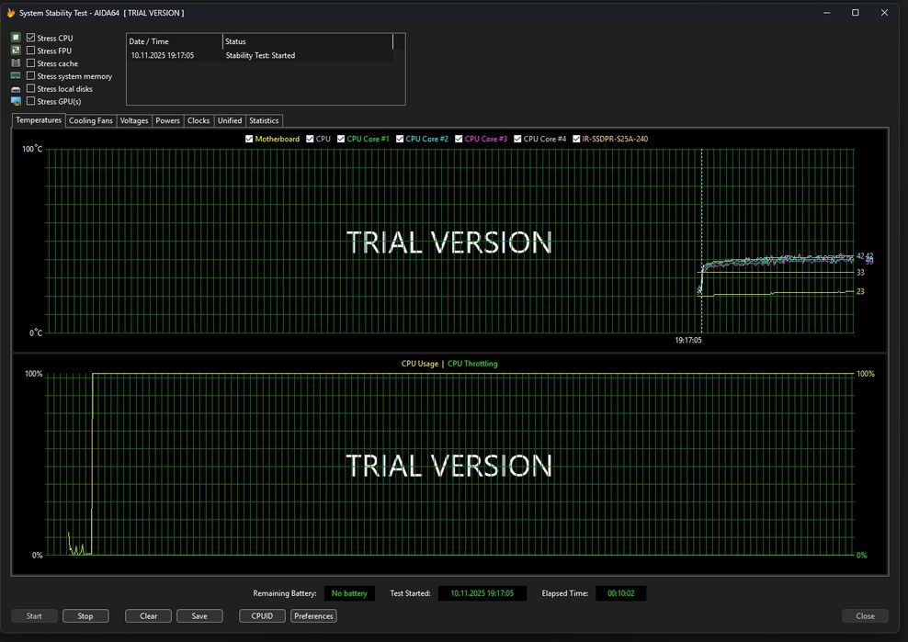Uncheck the Stress CPU checkbox
Viewport: 908px width, 642px height.
[31, 38]
